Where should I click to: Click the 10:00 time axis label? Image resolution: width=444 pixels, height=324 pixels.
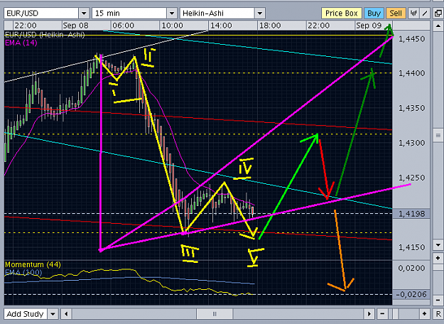tap(172, 26)
